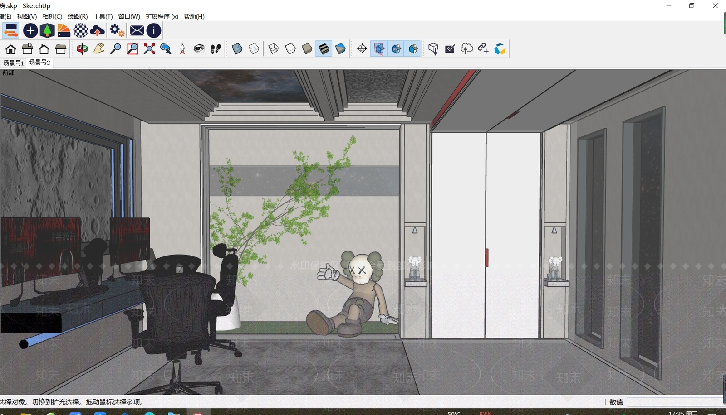Switch to Wireframe style
726x415 pixels.
pyautogui.click(x=274, y=49)
